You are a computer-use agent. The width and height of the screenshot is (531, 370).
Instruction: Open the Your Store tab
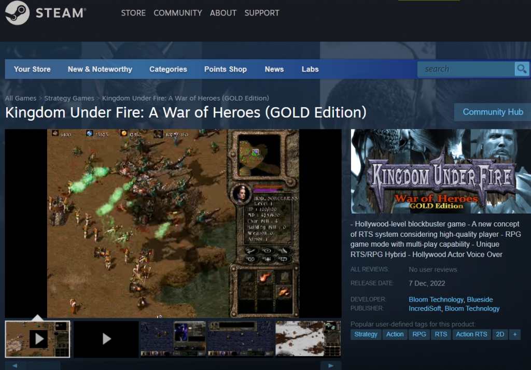[32, 69]
